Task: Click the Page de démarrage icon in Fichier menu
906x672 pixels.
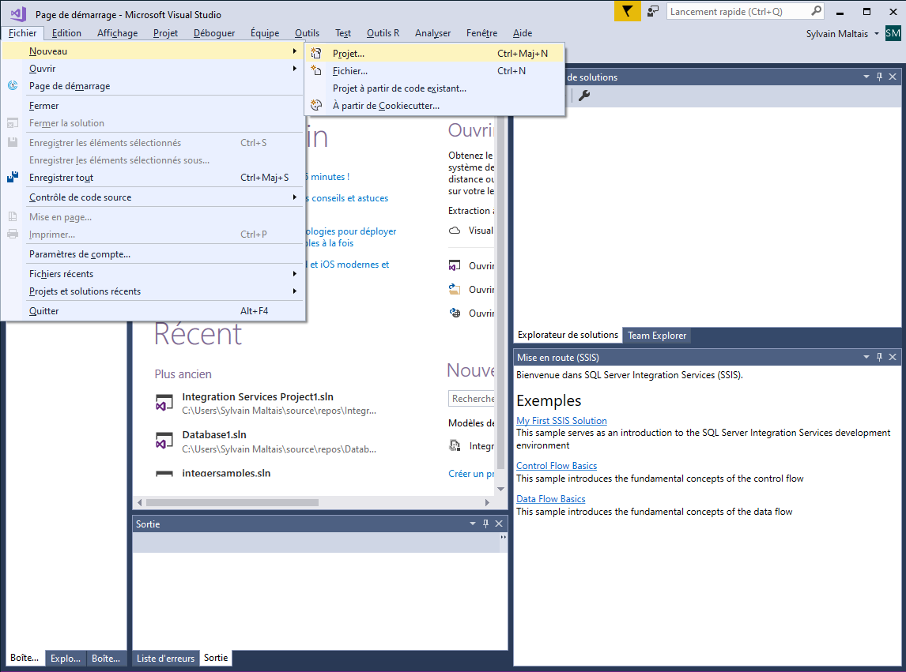Action: pyautogui.click(x=11, y=85)
